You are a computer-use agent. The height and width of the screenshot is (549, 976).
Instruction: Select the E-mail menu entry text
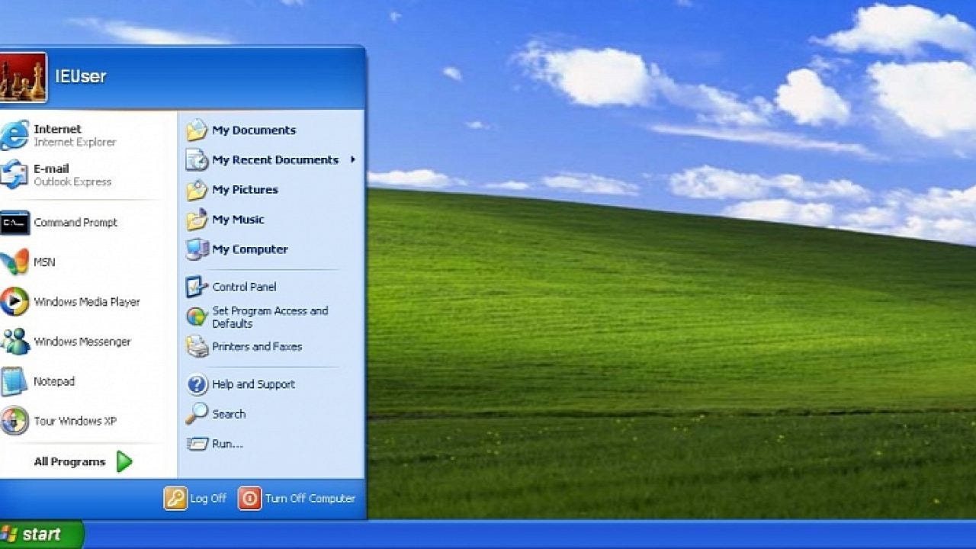coord(51,169)
